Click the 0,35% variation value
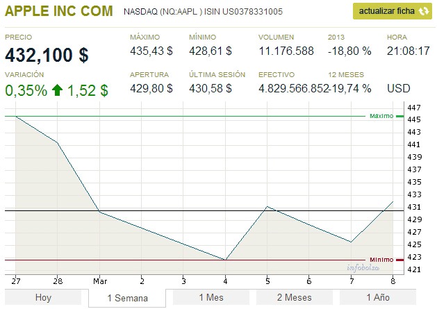Image resolution: width=437 pixels, height=309 pixels. pyautogui.click(x=26, y=90)
